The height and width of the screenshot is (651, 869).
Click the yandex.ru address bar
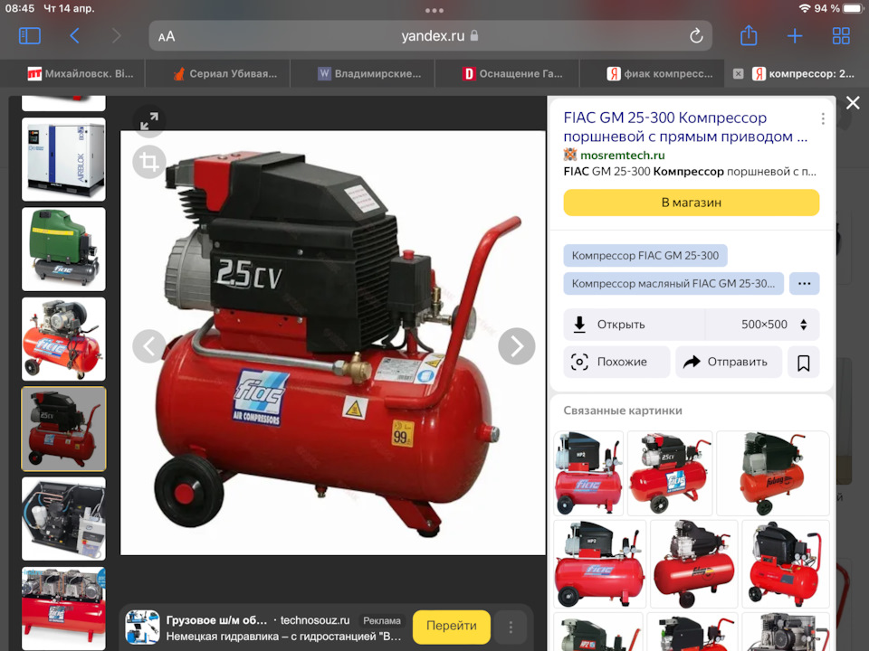431,36
